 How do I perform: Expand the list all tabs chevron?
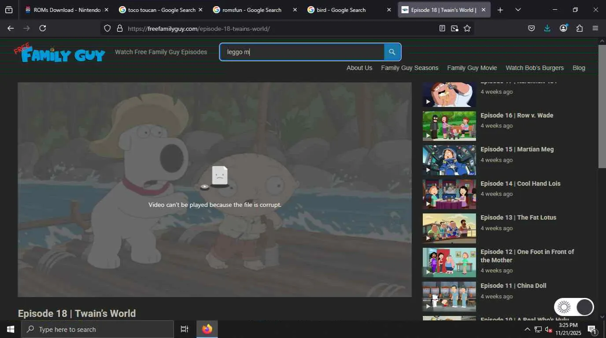click(x=518, y=10)
